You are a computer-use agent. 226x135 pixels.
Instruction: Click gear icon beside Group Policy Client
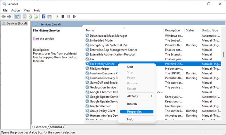click(87, 111)
